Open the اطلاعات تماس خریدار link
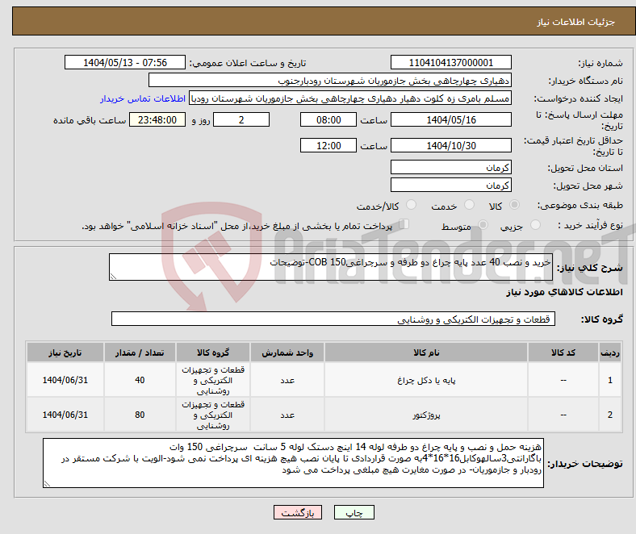636x534 pixels. coord(143,98)
